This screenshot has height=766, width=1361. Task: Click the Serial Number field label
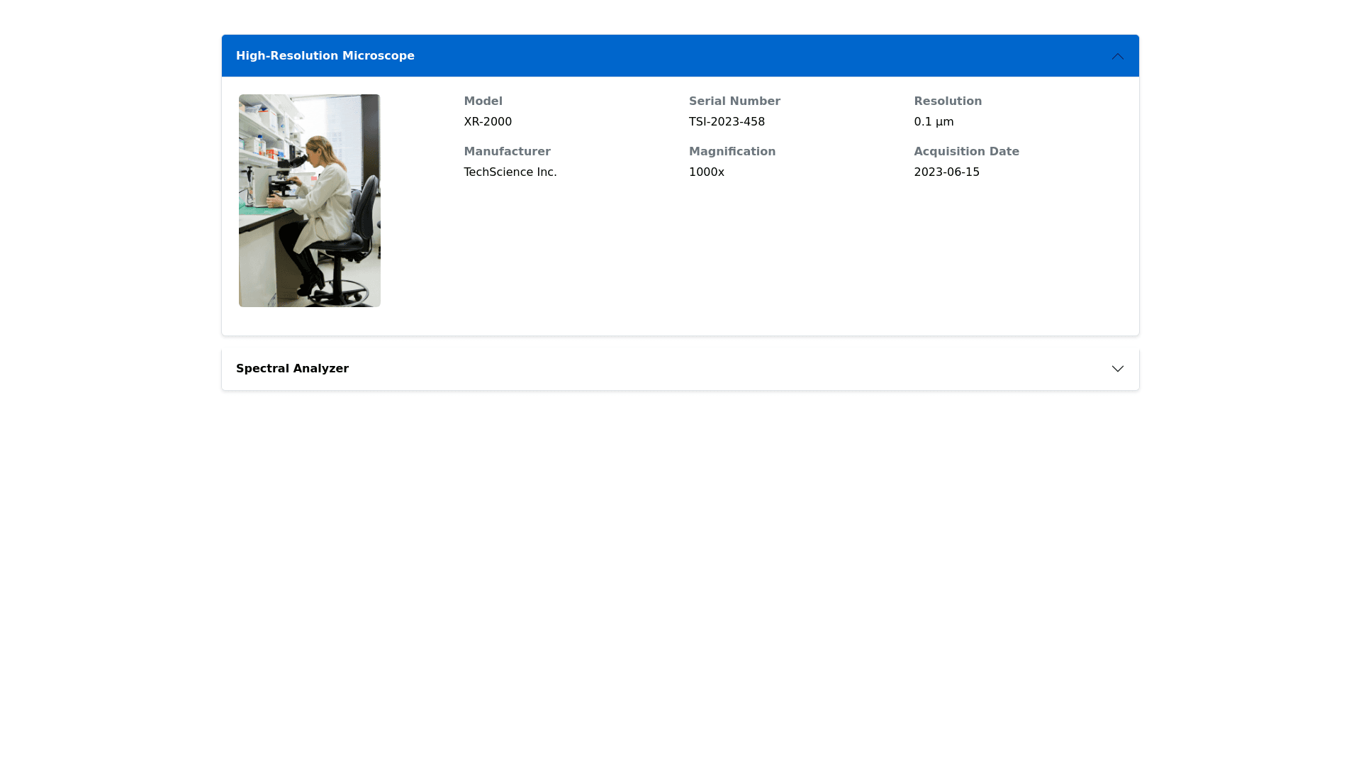pyautogui.click(x=734, y=101)
